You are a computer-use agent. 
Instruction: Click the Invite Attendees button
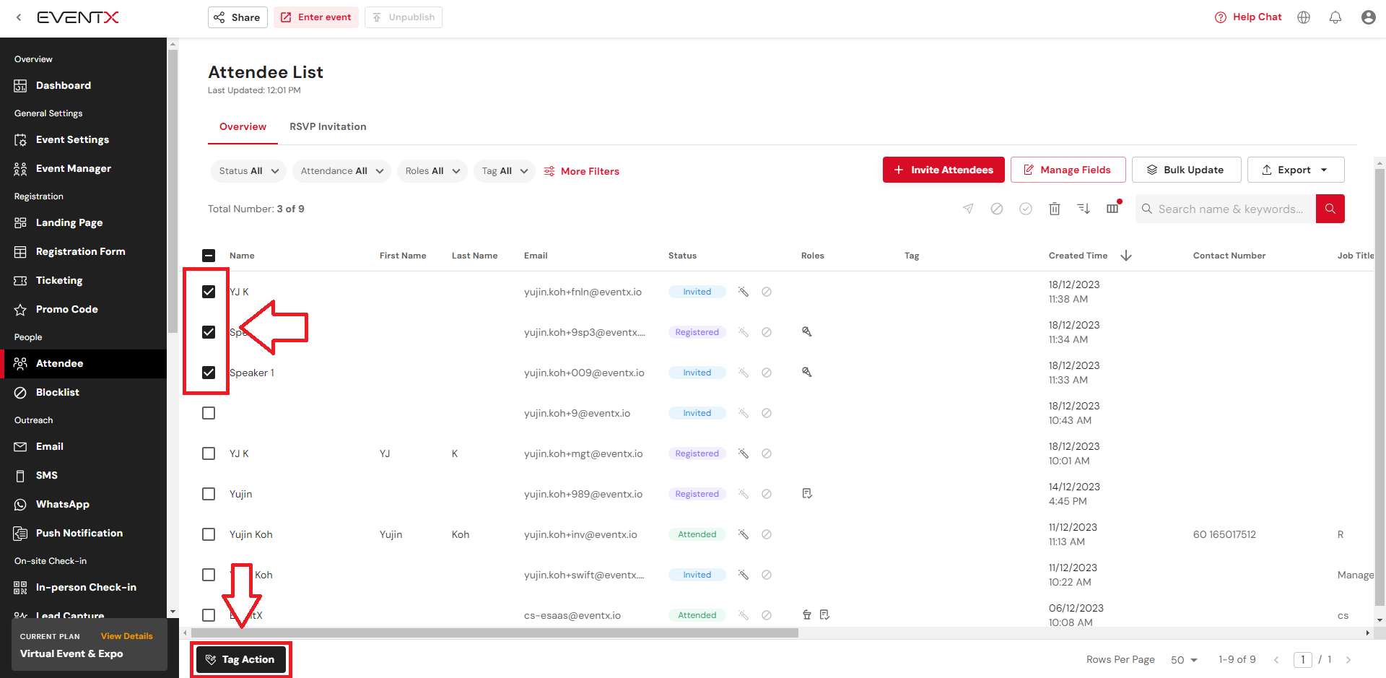point(943,170)
